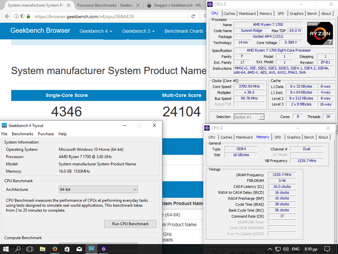Open Mail app from the taskbar
Screen dimensions: 338x254
click(x=79, y=249)
